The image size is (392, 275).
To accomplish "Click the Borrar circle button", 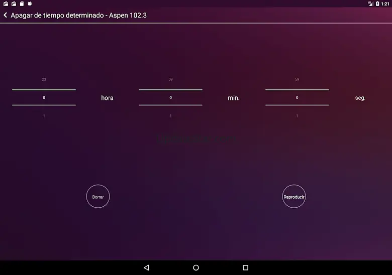I will click(98, 196).
